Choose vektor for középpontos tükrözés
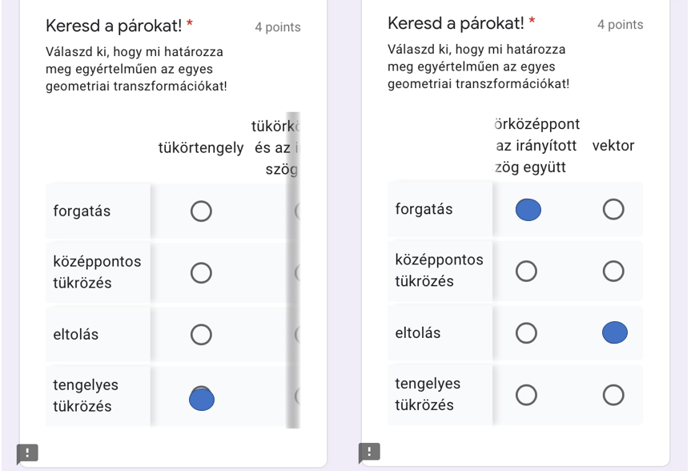The height and width of the screenshot is (471, 699). pyautogui.click(x=613, y=272)
